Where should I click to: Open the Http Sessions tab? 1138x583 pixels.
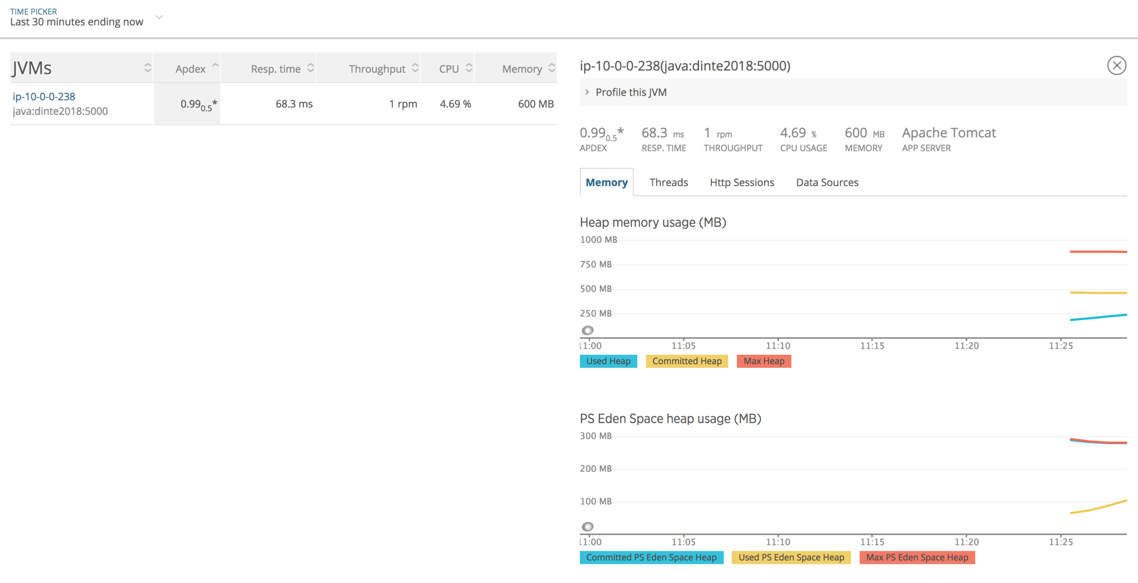click(x=742, y=183)
